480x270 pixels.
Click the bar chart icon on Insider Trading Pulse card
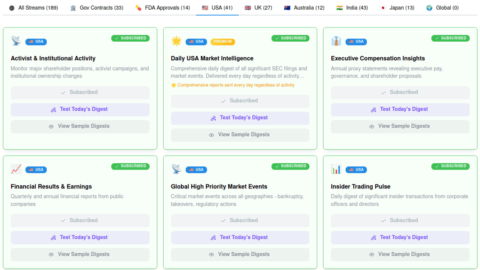(x=336, y=168)
